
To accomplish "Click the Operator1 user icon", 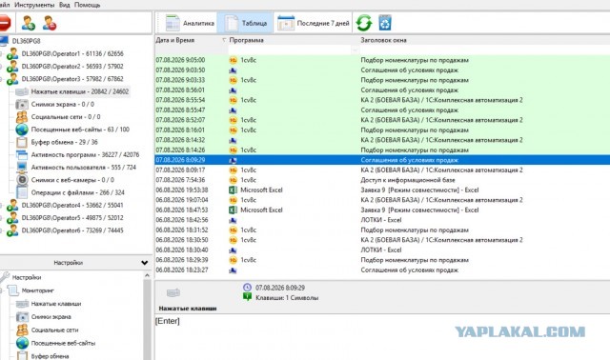I will point(12,53).
